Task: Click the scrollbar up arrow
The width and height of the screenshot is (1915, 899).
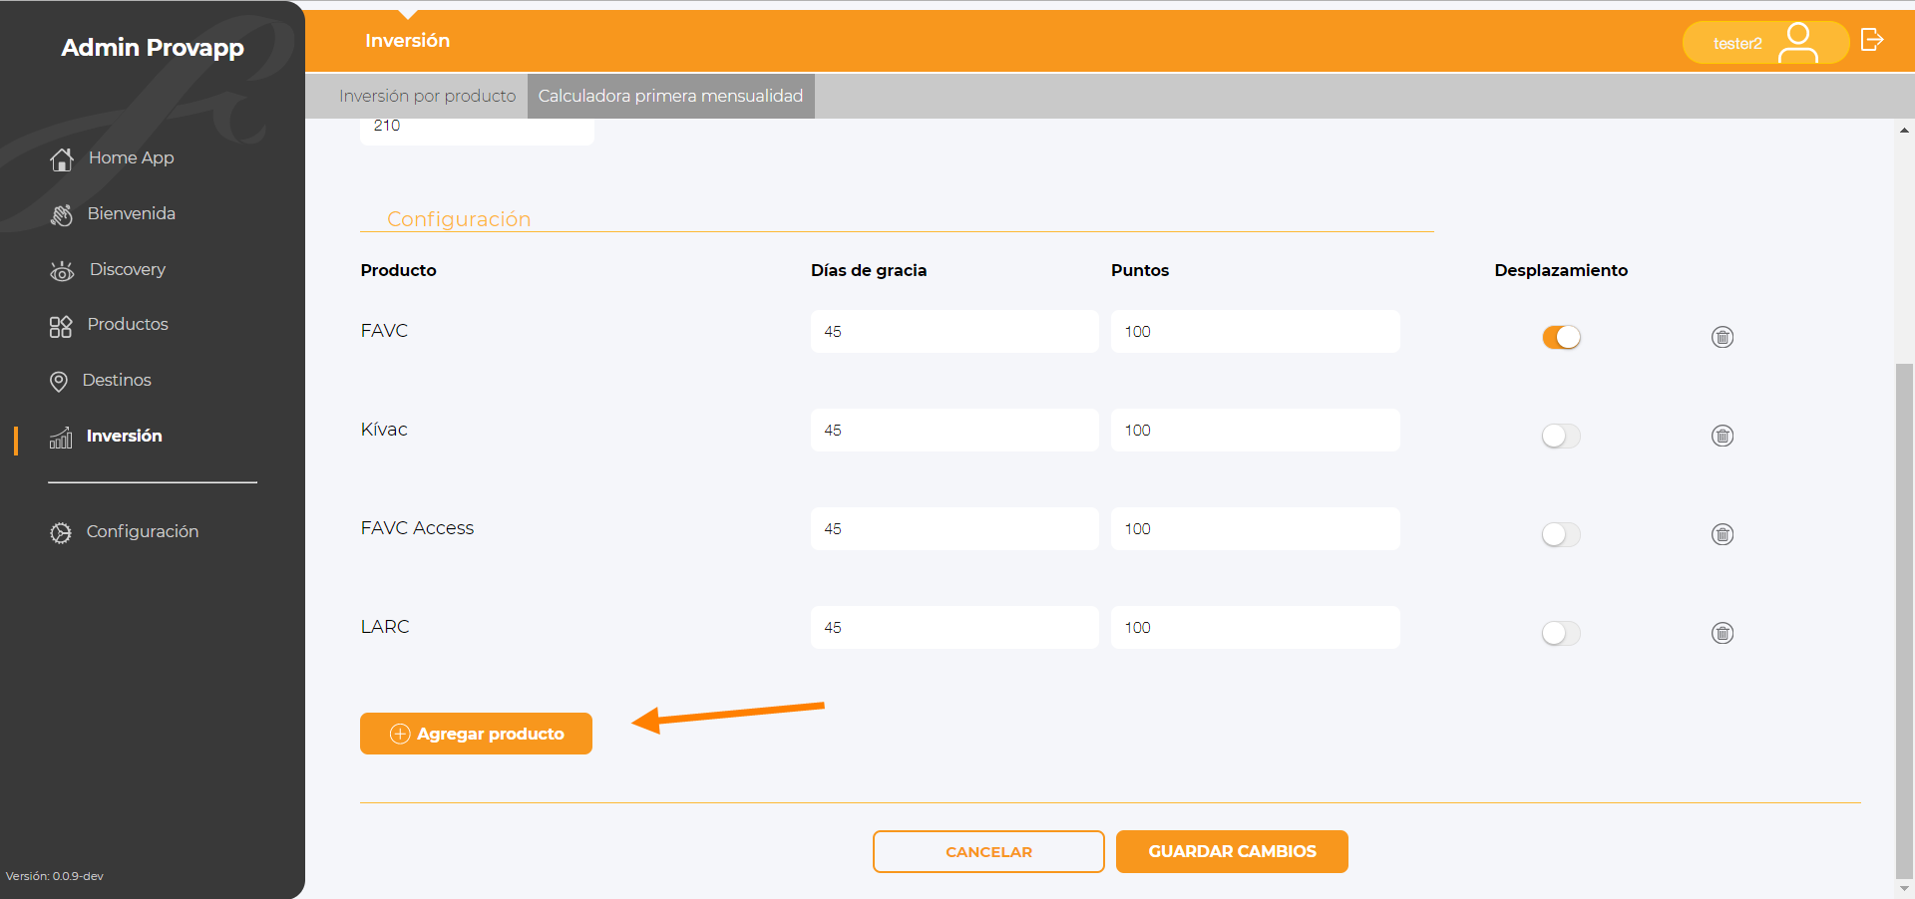Action: pyautogui.click(x=1904, y=131)
